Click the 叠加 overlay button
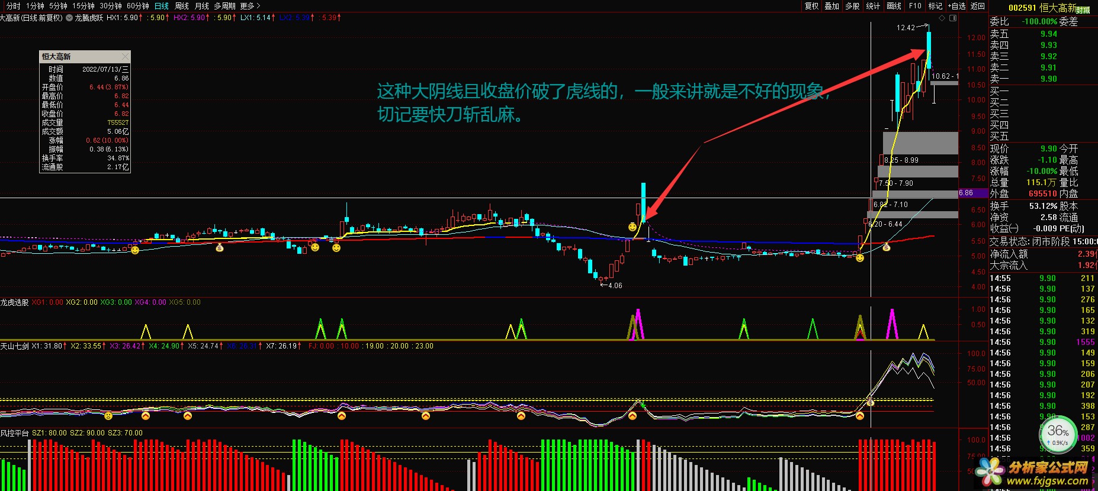This screenshot has height=491, width=1098. point(832,6)
